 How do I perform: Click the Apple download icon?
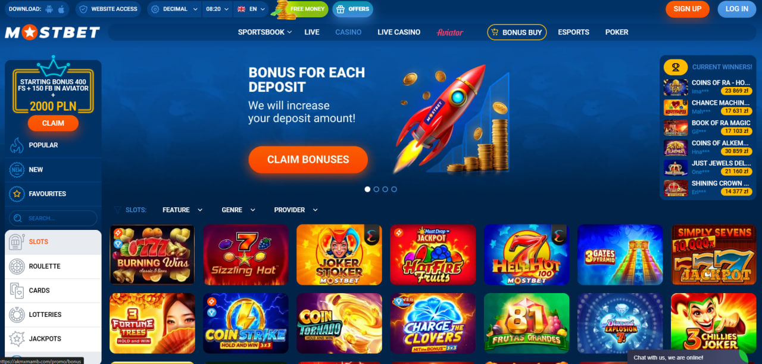63,9
